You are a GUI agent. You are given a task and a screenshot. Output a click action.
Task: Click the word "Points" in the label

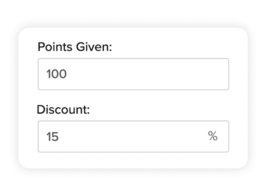[52, 47]
